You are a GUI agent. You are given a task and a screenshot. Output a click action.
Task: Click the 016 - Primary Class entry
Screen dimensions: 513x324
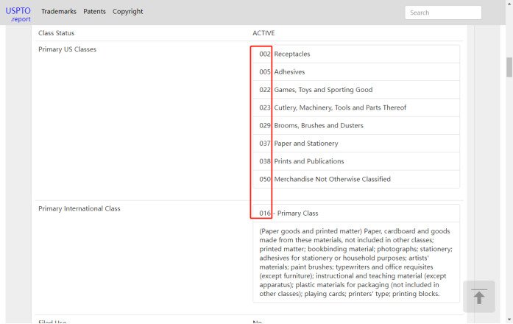[x=356, y=214]
